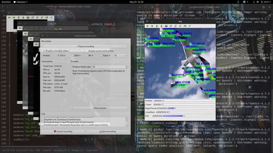Start the preview in SimpleScreenRecorder
This screenshot has width=273, height=153.
(x=100, y=108)
